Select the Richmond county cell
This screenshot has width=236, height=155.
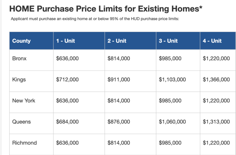[x=24, y=143]
